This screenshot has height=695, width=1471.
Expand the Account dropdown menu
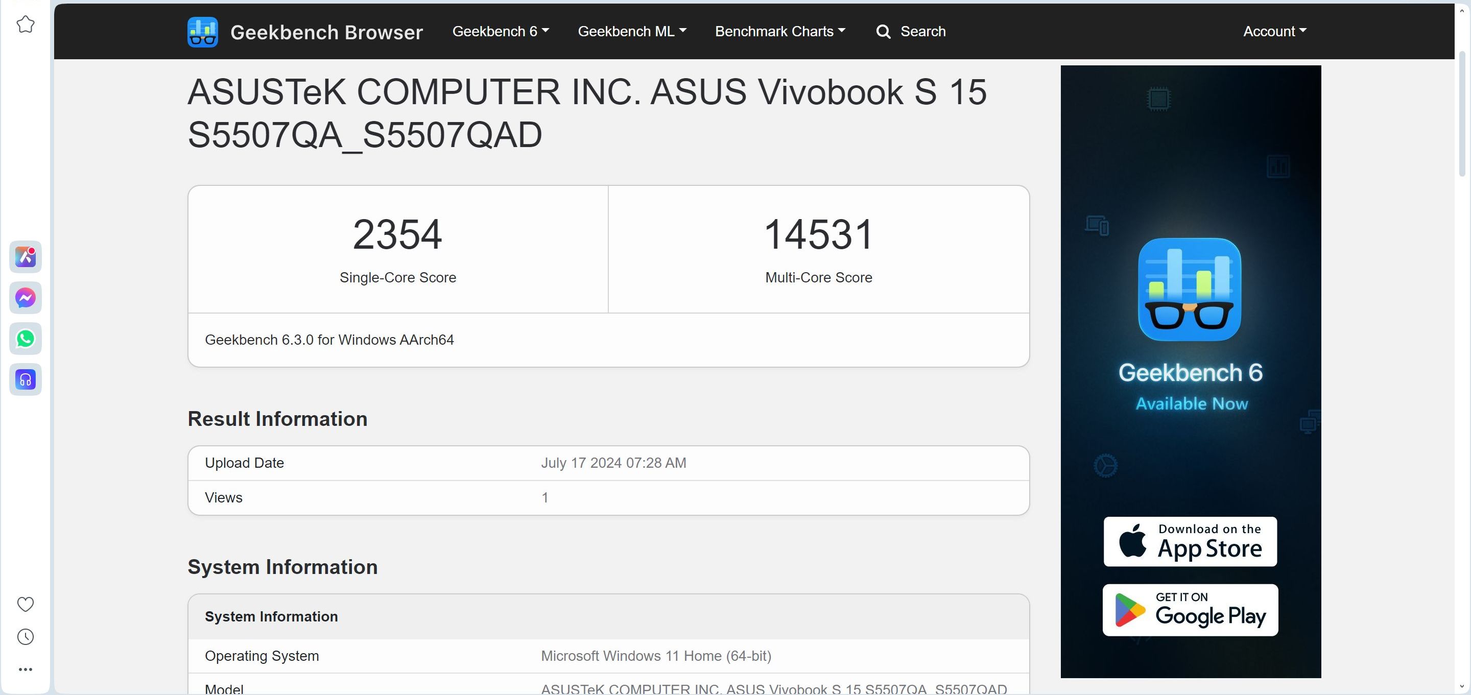click(1274, 32)
